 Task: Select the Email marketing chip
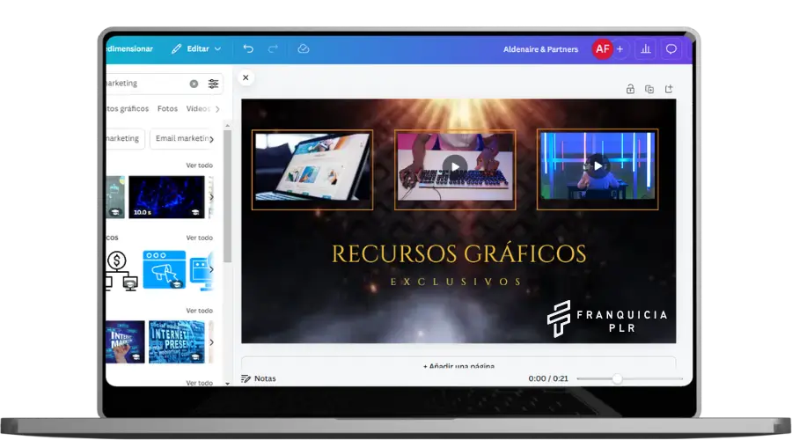(182, 138)
